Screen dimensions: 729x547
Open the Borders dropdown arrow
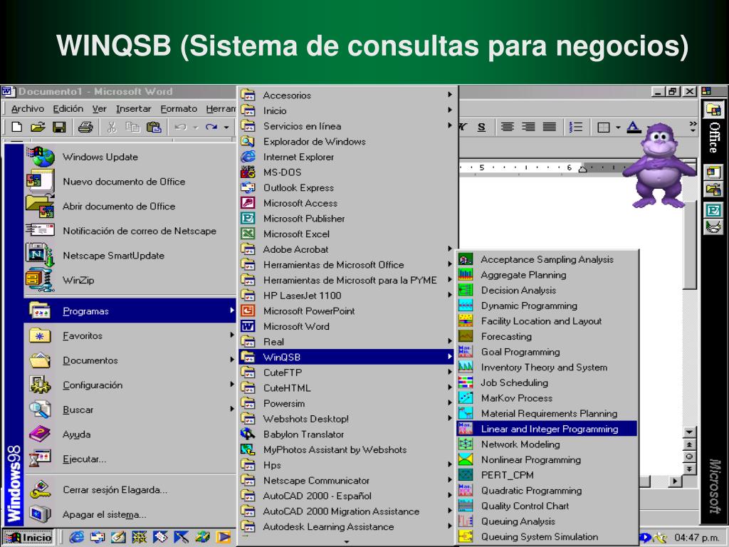click(618, 127)
